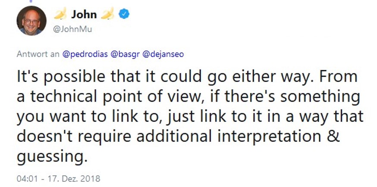Click the "Antwort an" label
The height and width of the screenshot is (187, 377).
click(38, 54)
